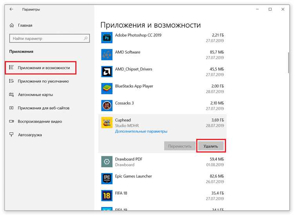Click the Приложения по умолчанию icon
The width and height of the screenshot is (294, 215).
tap(11, 81)
